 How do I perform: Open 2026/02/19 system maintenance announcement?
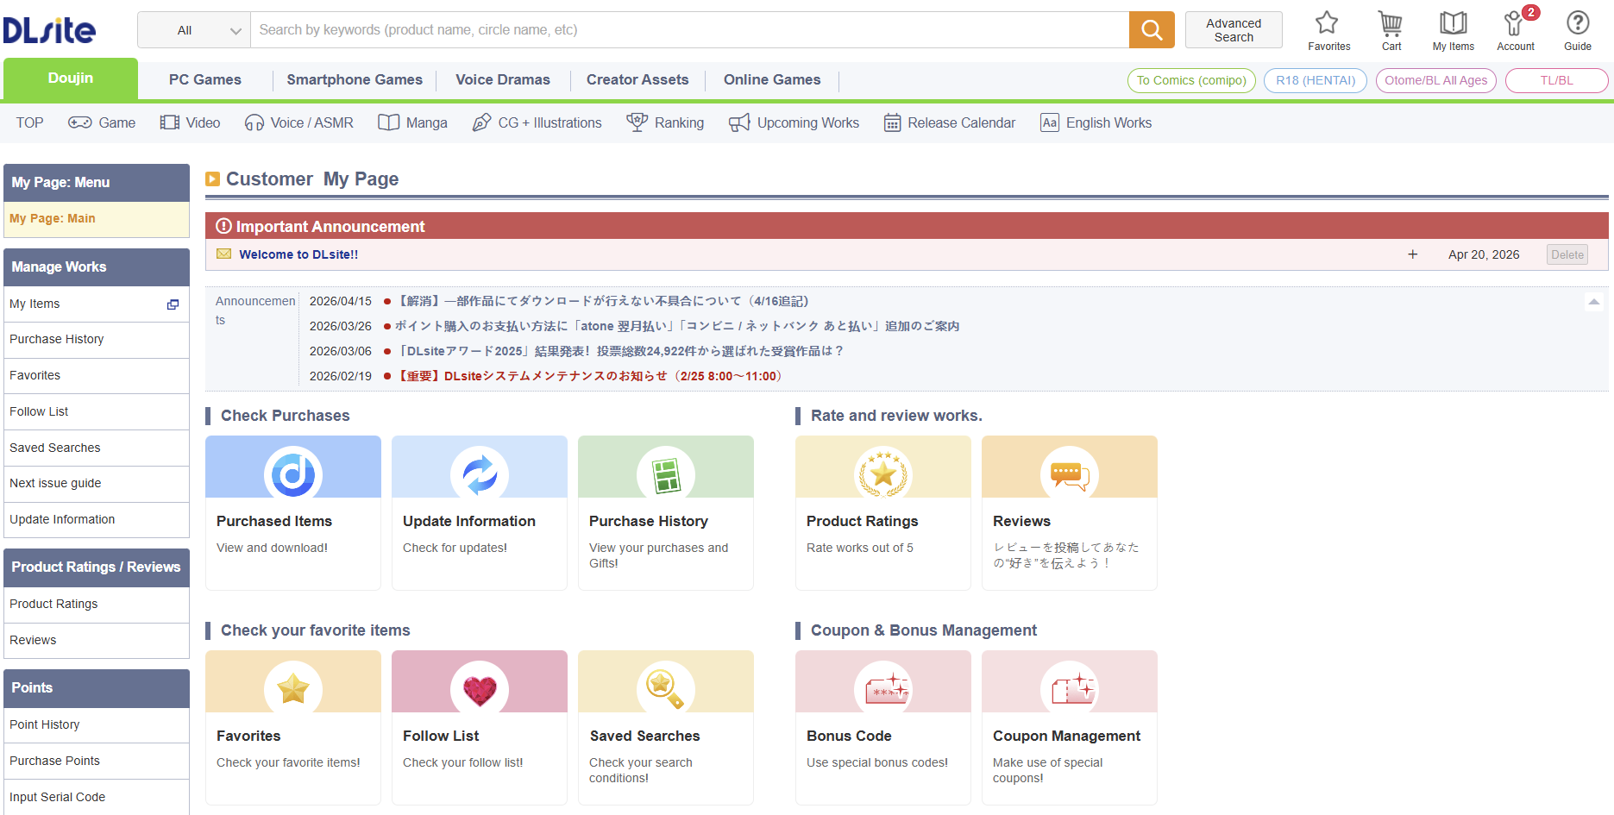589,376
